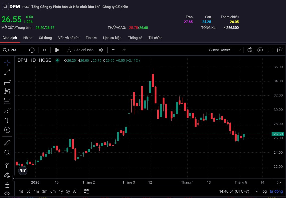The height and width of the screenshot is (198, 286).
Task: Open the Vốn và cổ tức tab
Action: coord(69,38)
